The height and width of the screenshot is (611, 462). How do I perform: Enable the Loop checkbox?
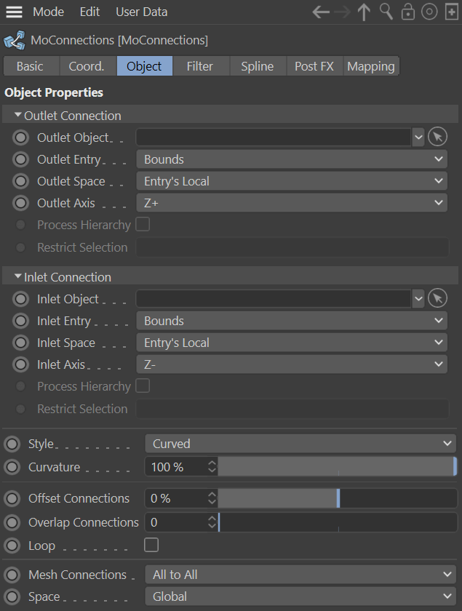(151, 545)
